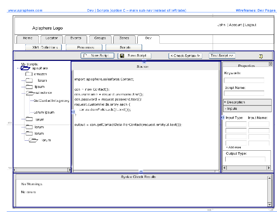Click the Syntax Check Results header
Image resolution: width=277 pixels, height=212 pixels.
[x=138, y=177]
